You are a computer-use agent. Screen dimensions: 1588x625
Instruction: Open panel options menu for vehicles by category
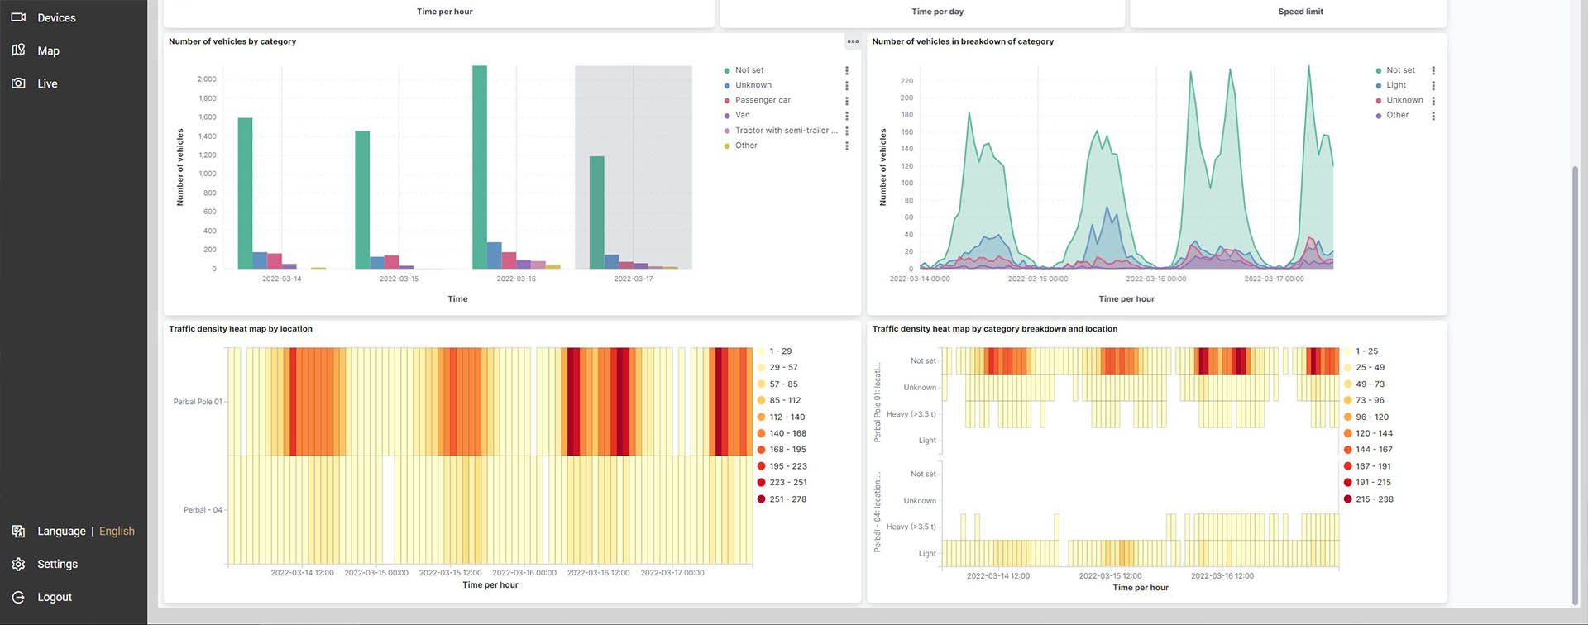coord(853,41)
